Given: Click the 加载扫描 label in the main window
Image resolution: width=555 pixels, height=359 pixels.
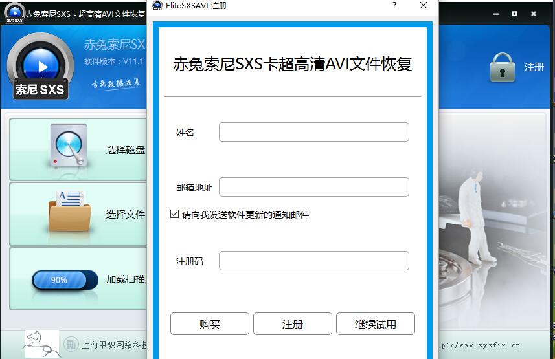Looking at the screenshot, I should coord(126,279).
